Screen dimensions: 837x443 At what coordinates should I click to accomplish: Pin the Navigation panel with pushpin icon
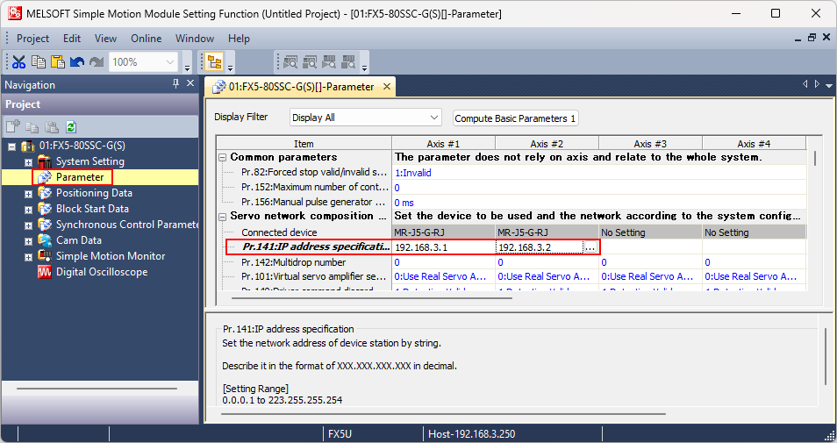tap(176, 84)
